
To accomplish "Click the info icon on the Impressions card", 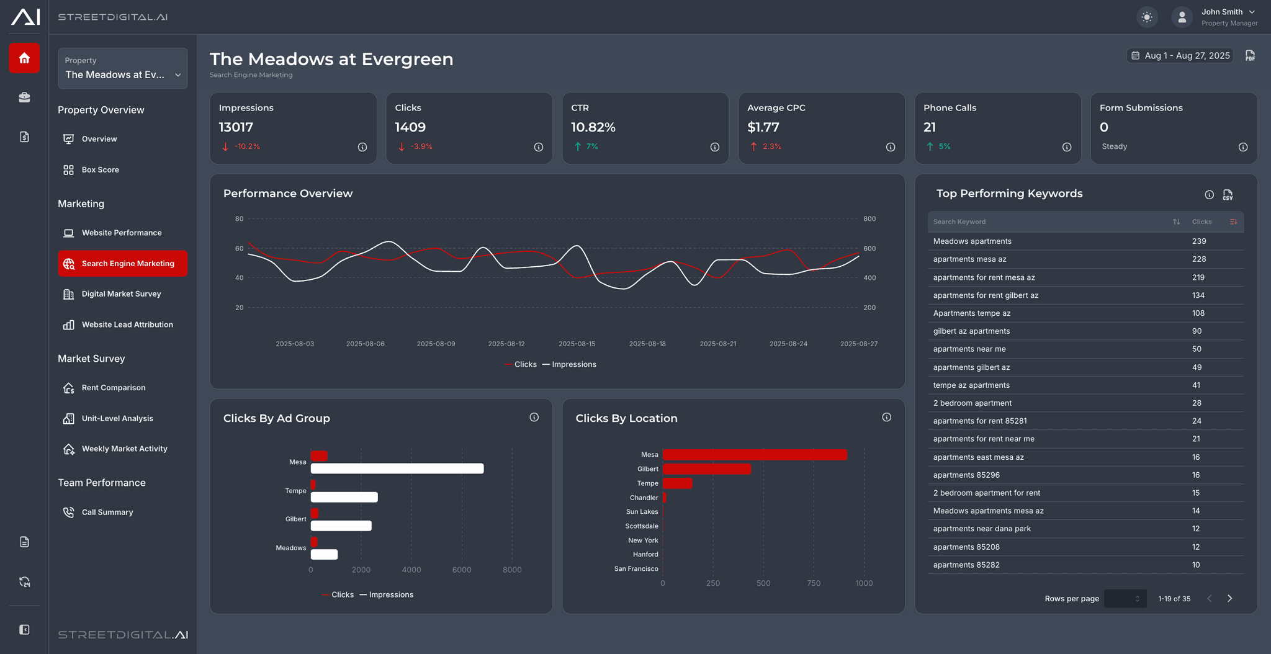I will tap(362, 147).
